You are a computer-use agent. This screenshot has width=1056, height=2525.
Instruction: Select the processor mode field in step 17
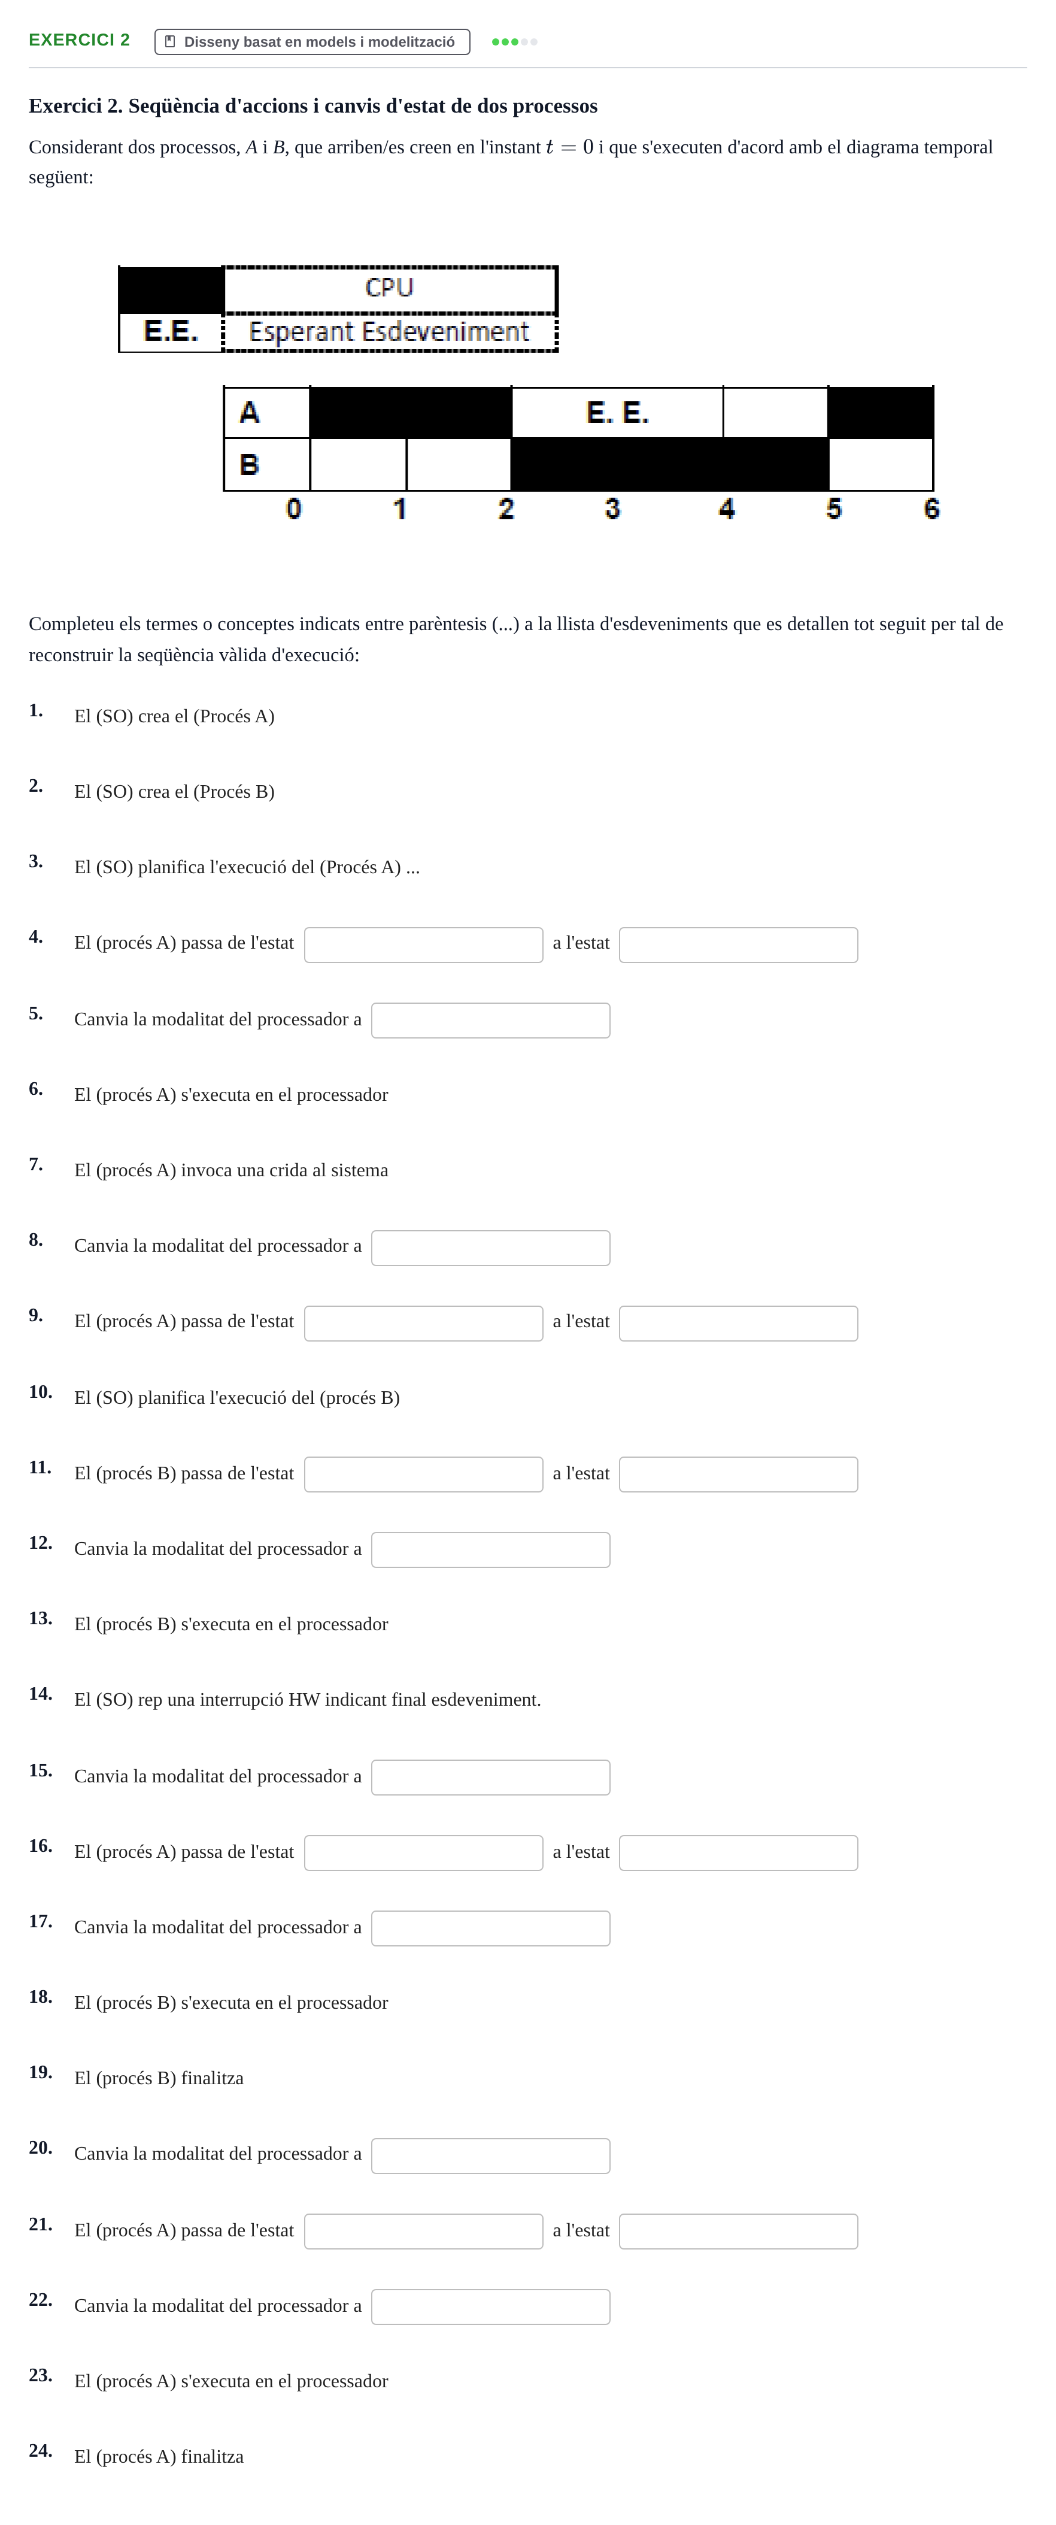pos(491,1928)
